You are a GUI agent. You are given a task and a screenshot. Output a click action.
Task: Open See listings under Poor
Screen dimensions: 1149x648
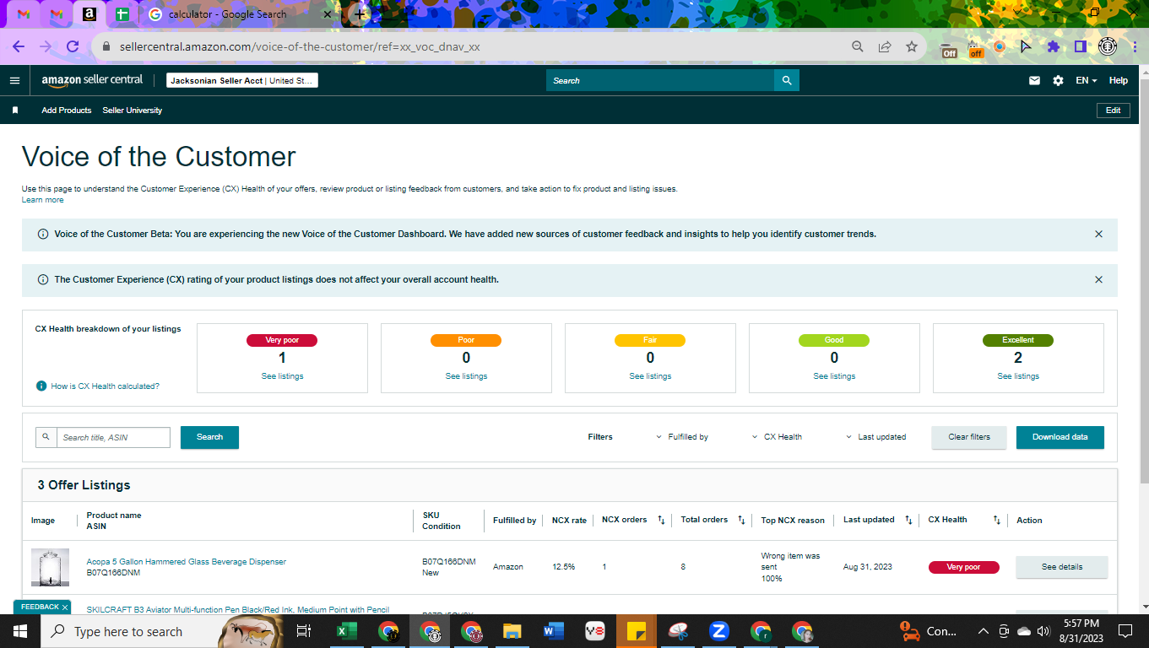(x=466, y=376)
